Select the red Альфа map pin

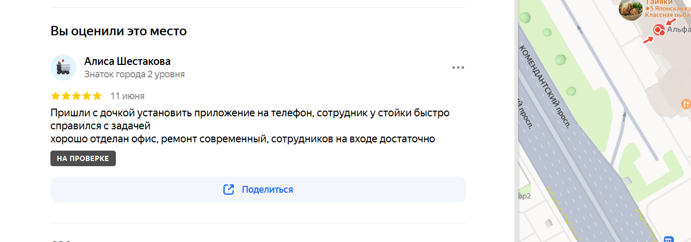click(x=659, y=30)
